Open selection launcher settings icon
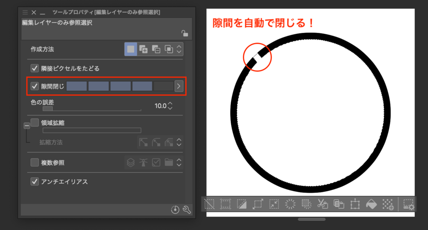 408,204
